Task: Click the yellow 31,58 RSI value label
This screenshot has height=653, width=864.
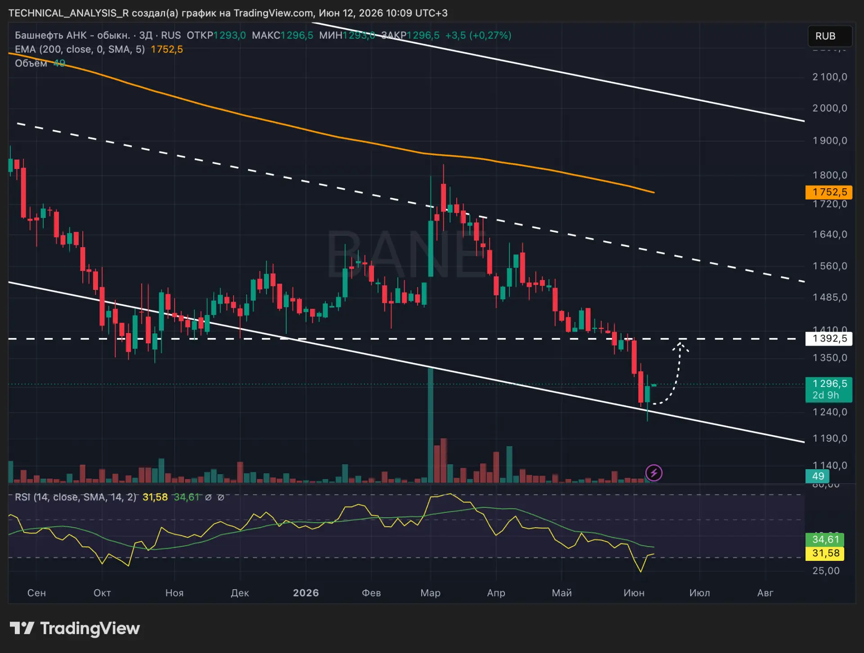Action: pyautogui.click(x=826, y=553)
